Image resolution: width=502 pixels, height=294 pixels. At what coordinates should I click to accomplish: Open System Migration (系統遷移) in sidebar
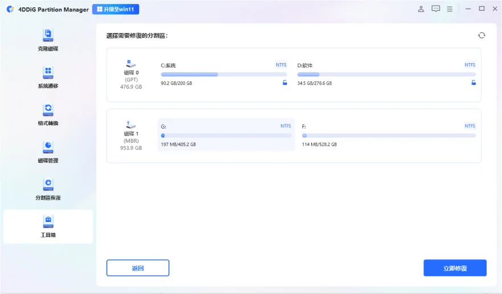[x=48, y=77]
